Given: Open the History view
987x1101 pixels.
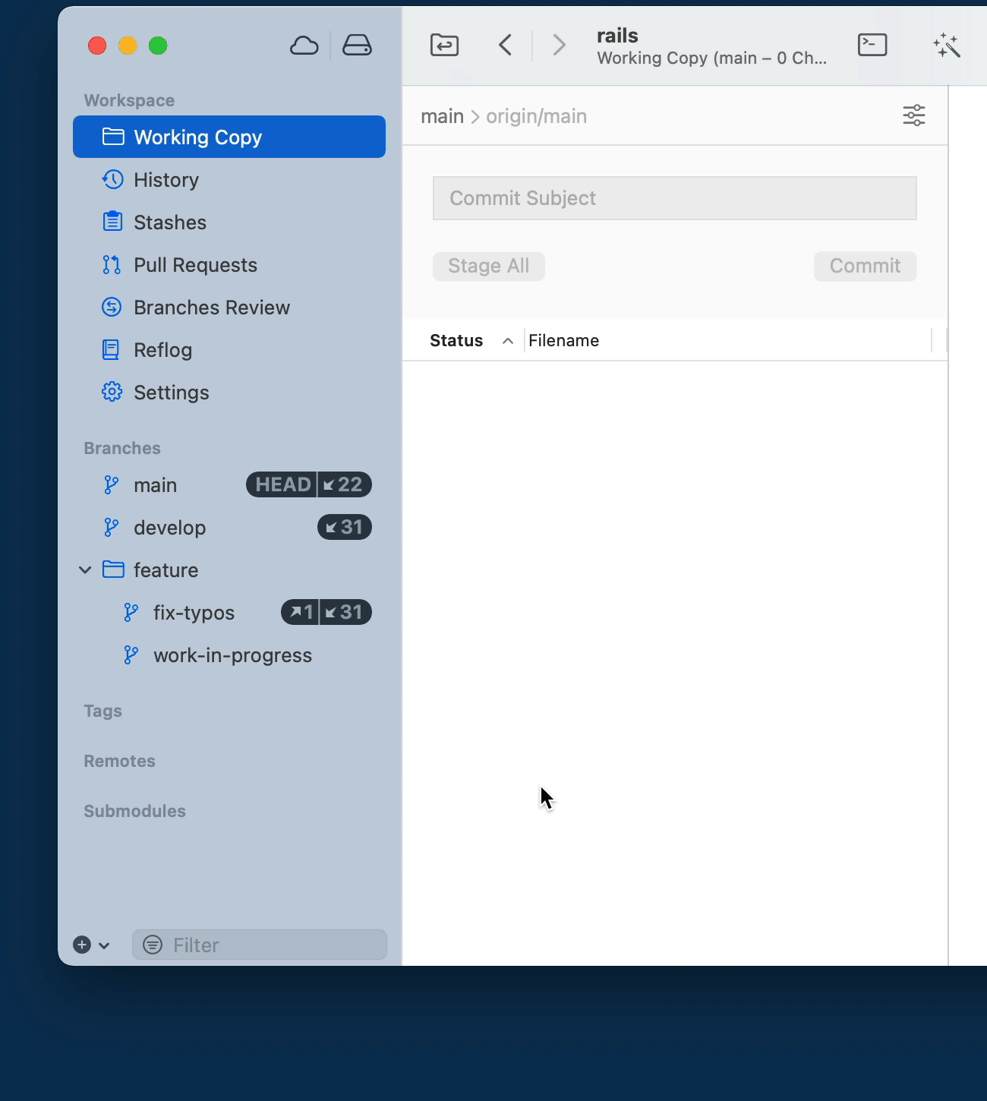Looking at the screenshot, I should click(166, 180).
